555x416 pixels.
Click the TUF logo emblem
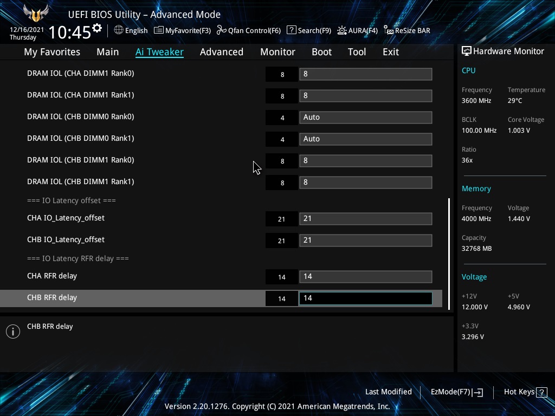click(x=36, y=14)
